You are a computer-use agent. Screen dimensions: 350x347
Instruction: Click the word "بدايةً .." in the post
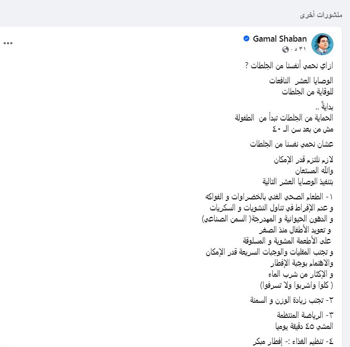pyautogui.click(x=325, y=106)
